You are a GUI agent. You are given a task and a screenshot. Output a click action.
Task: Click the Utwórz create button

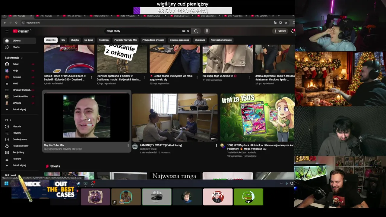280,31
